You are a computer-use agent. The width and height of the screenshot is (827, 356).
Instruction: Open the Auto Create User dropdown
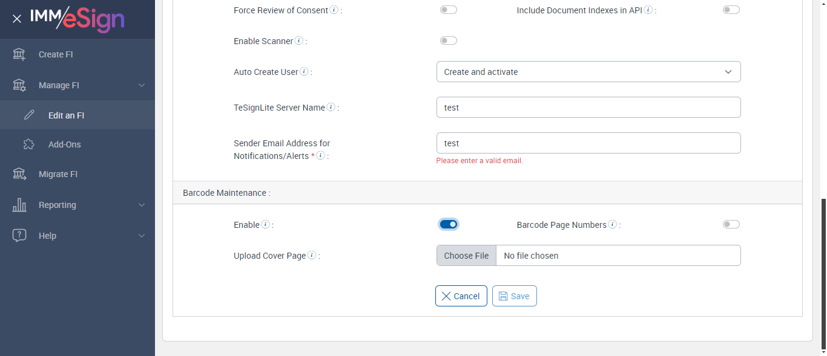click(588, 72)
